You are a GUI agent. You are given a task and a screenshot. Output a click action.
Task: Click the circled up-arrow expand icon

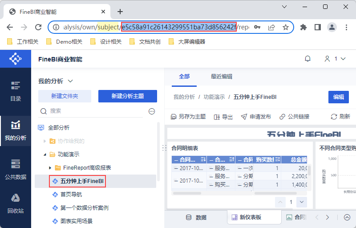(347, 218)
